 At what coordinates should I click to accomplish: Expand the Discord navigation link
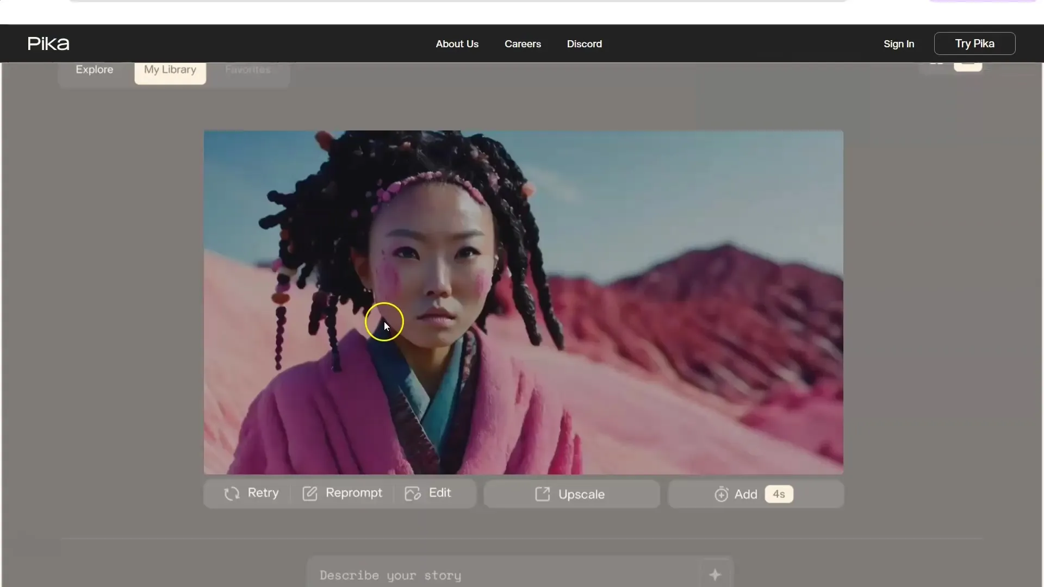click(585, 43)
